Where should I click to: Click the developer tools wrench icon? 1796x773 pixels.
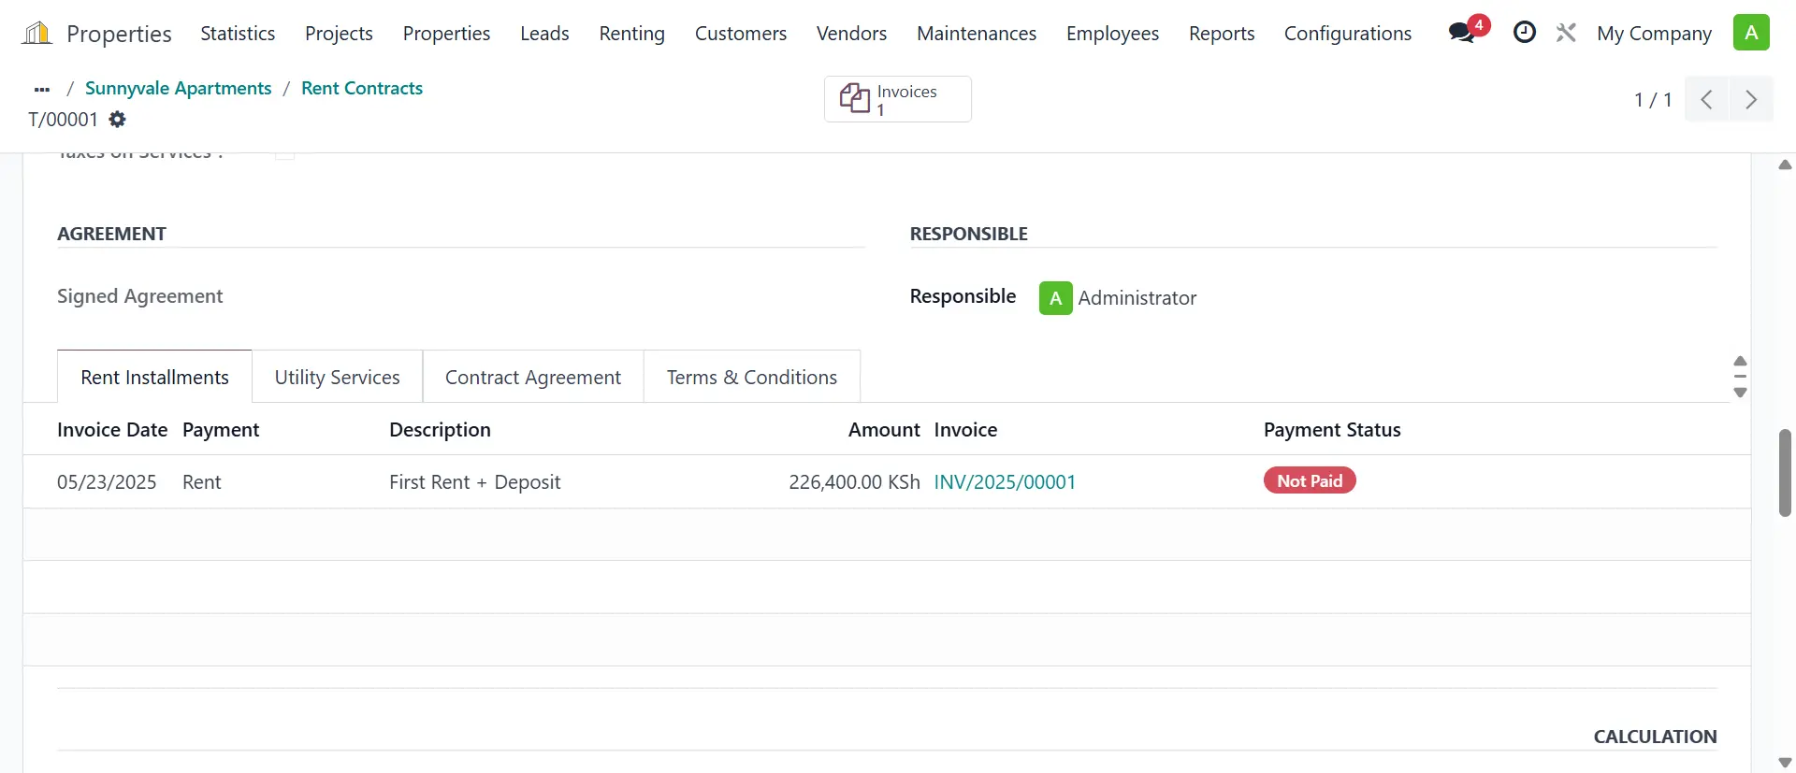pyautogui.click(x=1566, y=33)
